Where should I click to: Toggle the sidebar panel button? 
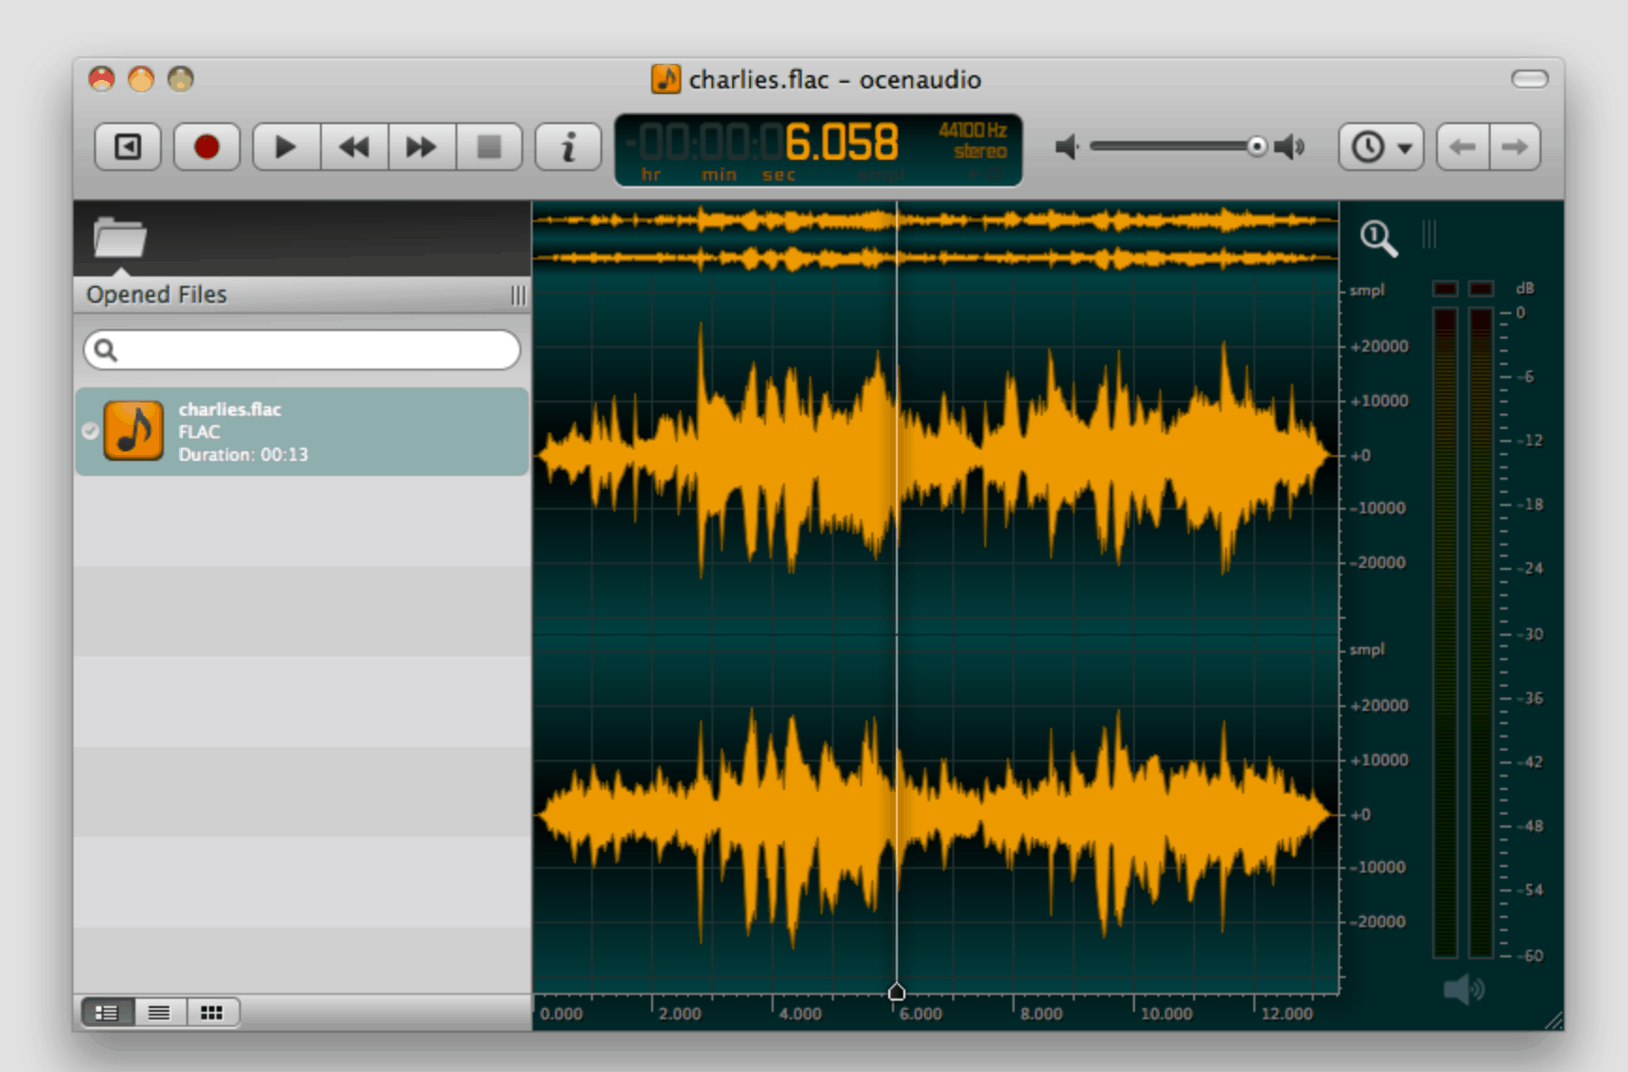128,147
